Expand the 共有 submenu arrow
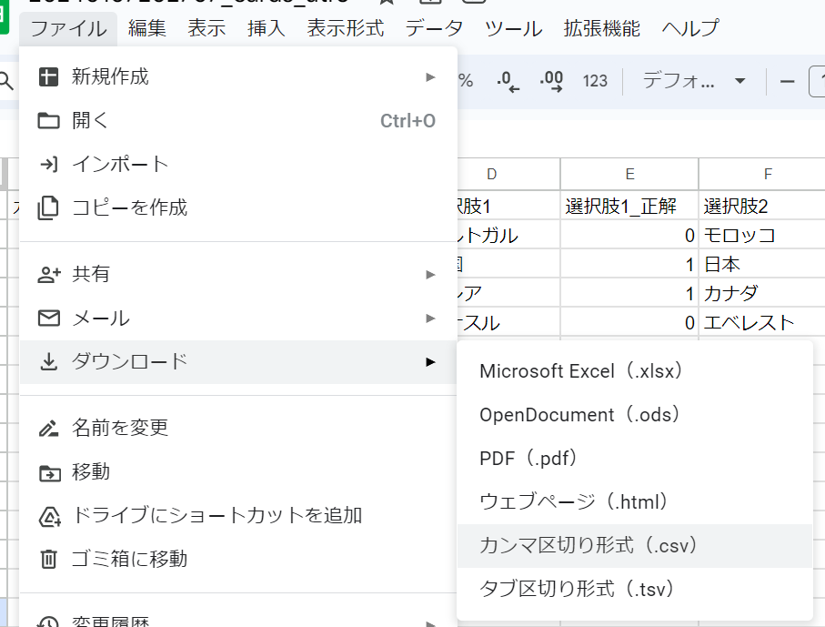825x627 pixels. click(x=430, y=274)
